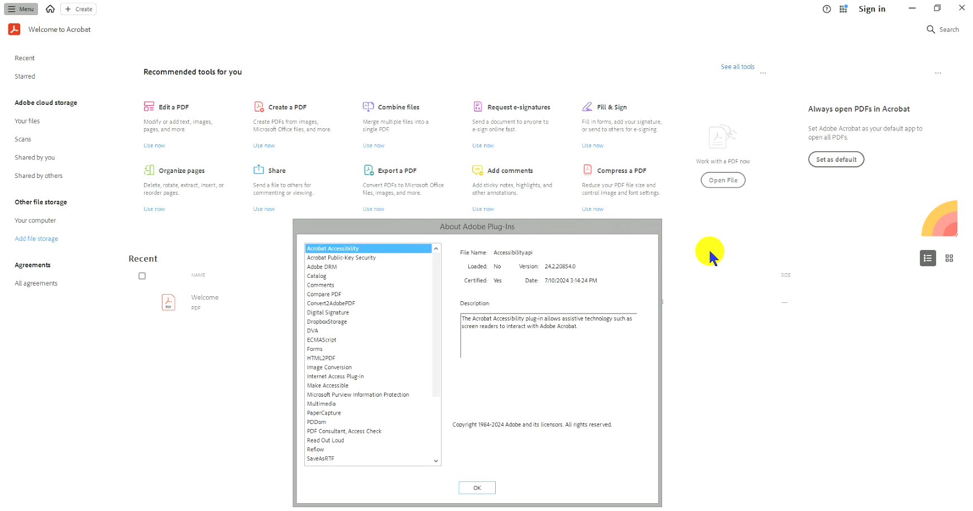Switch to grid view of recent files
The height and width of the screenshot is (511, 973).
point(948,258)
